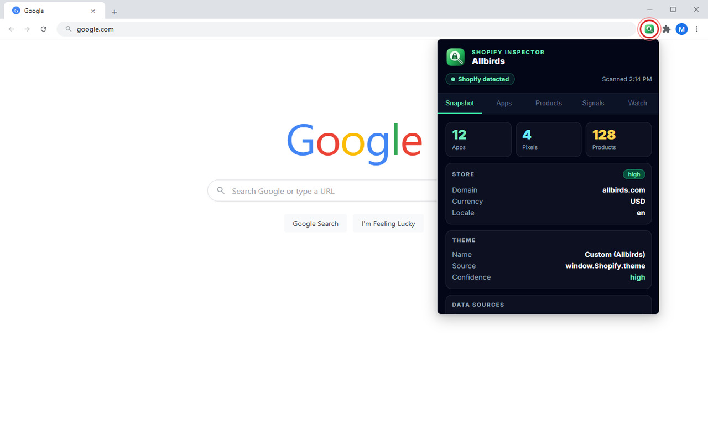The width and height of the screenshot is (708, 443).
Task: Open the Chrome extensions puzzle menu
Action: 667,29
